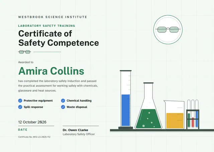Click the circular safety goggles emblem
This screenshot has height=152, width=214.
pyautogui.click(x=168, y=30)
